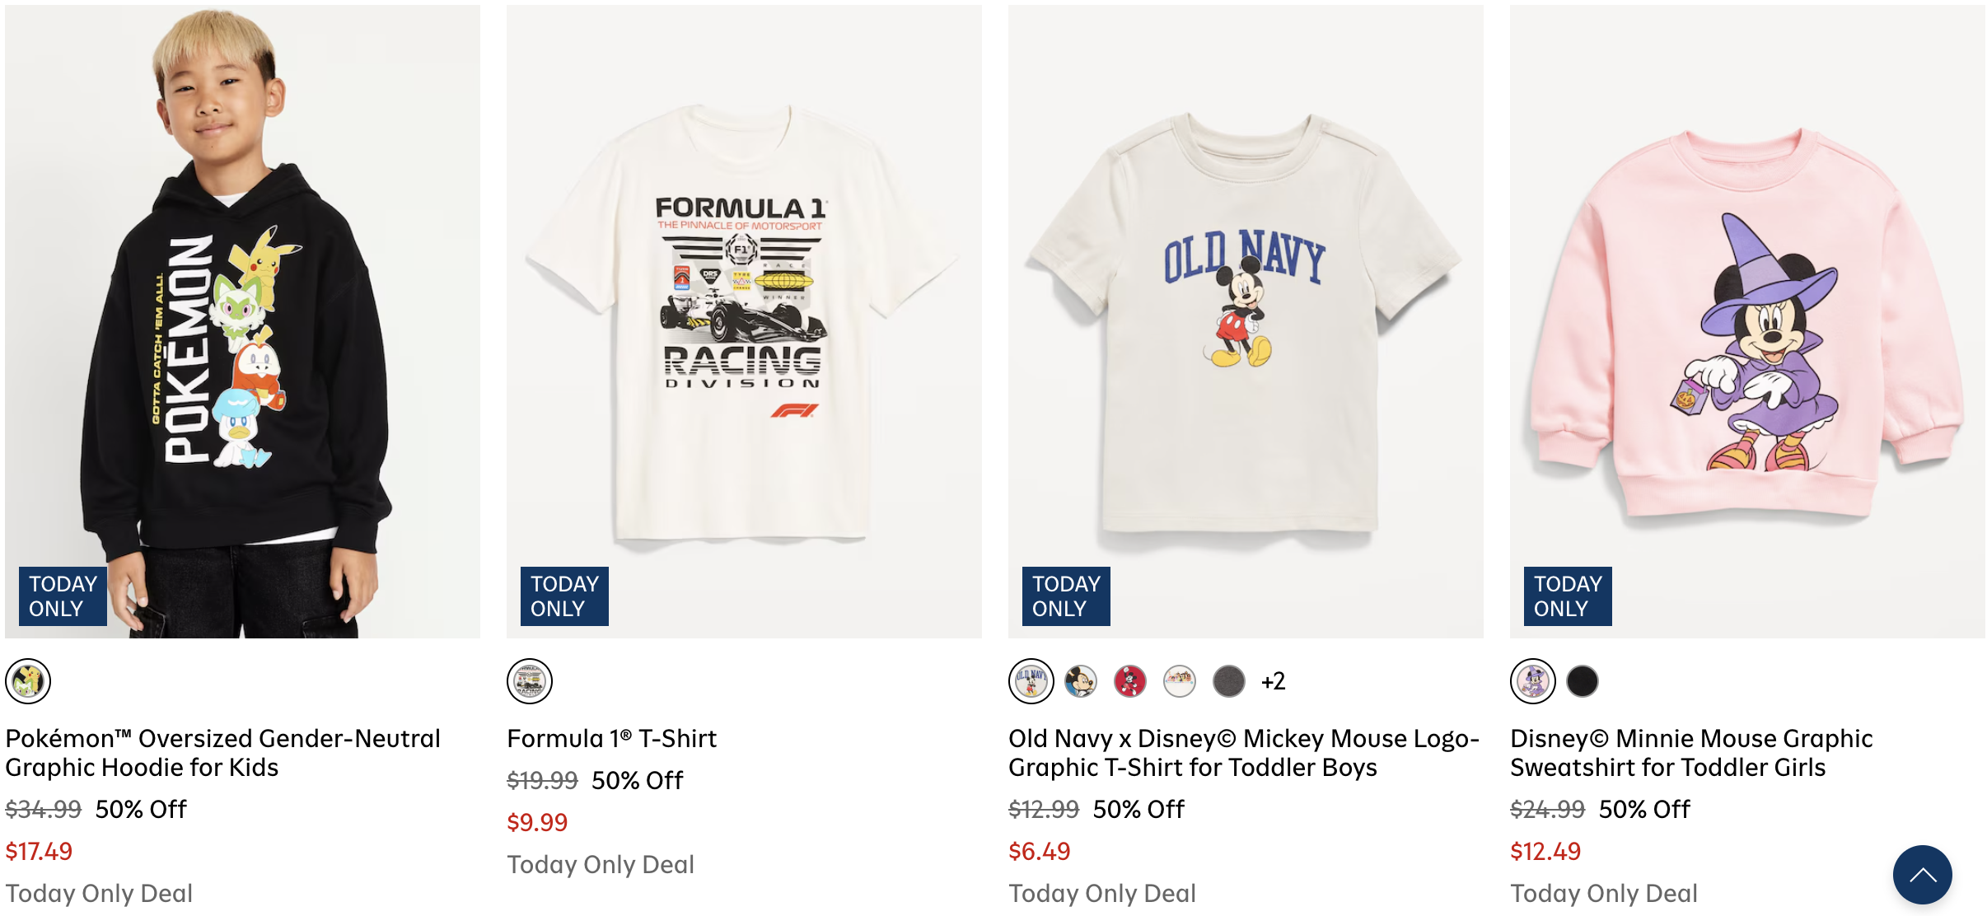Pick the red Mickey graphic swatch
Viewport: 1987px width, 916px height.
[x=1130, y=681]
